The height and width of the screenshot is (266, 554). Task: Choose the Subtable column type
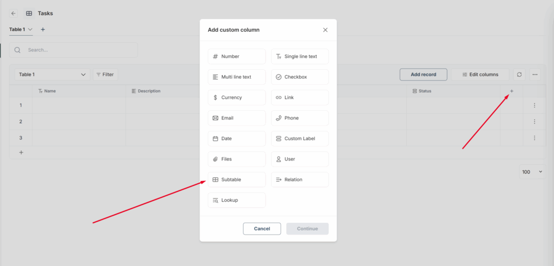(x=236, y=179)
